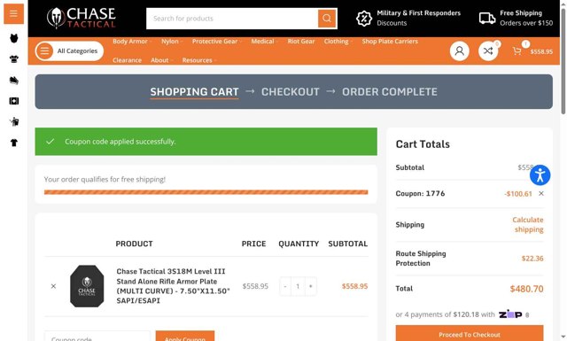Click the riot gear figure sidebar icon
567x341 pixels.
coord(14,121)
